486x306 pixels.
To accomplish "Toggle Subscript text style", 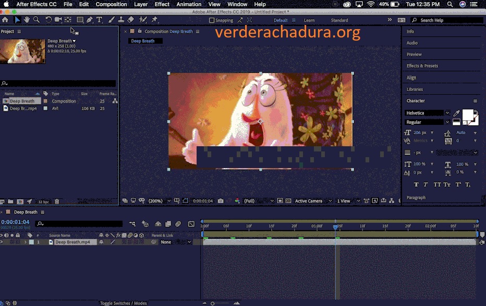I will [468, 185].
